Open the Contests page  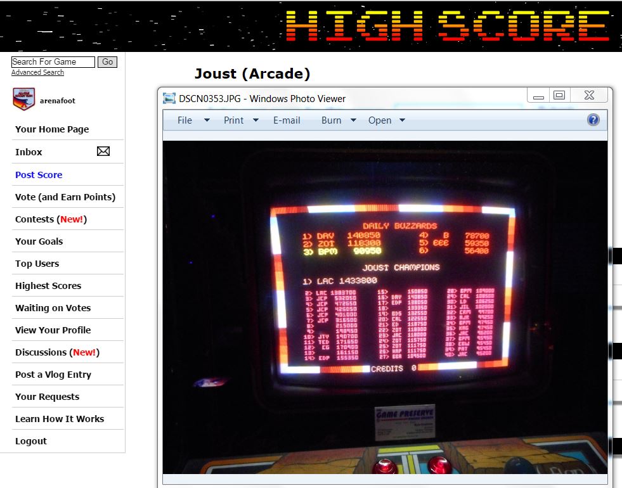pyautogui.click(x=51, y=219)
